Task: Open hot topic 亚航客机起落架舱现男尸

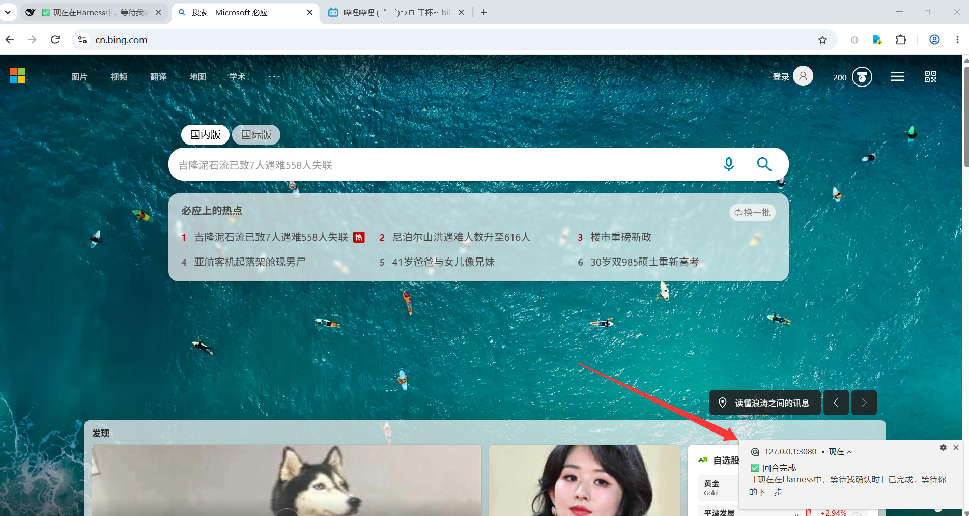Action: coord(250,262)
